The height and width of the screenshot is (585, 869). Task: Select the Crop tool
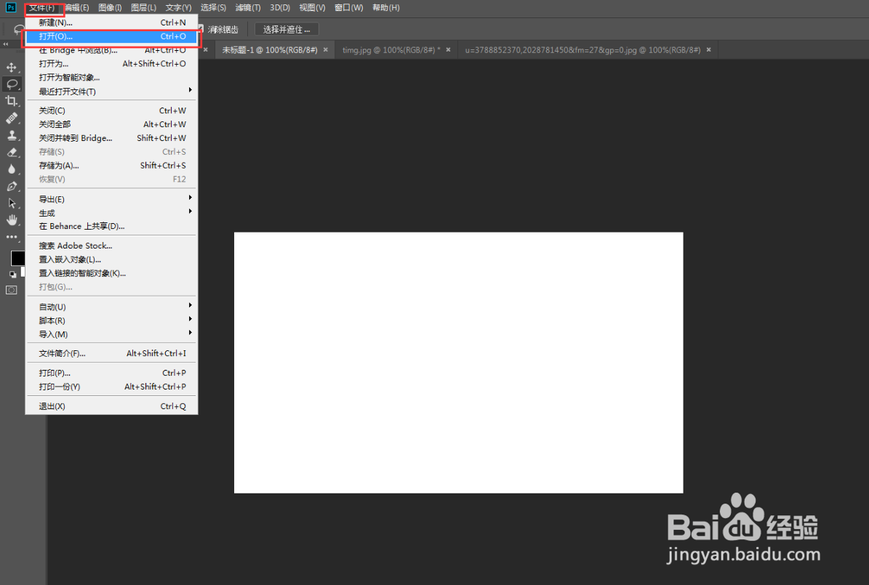[12, 101]
